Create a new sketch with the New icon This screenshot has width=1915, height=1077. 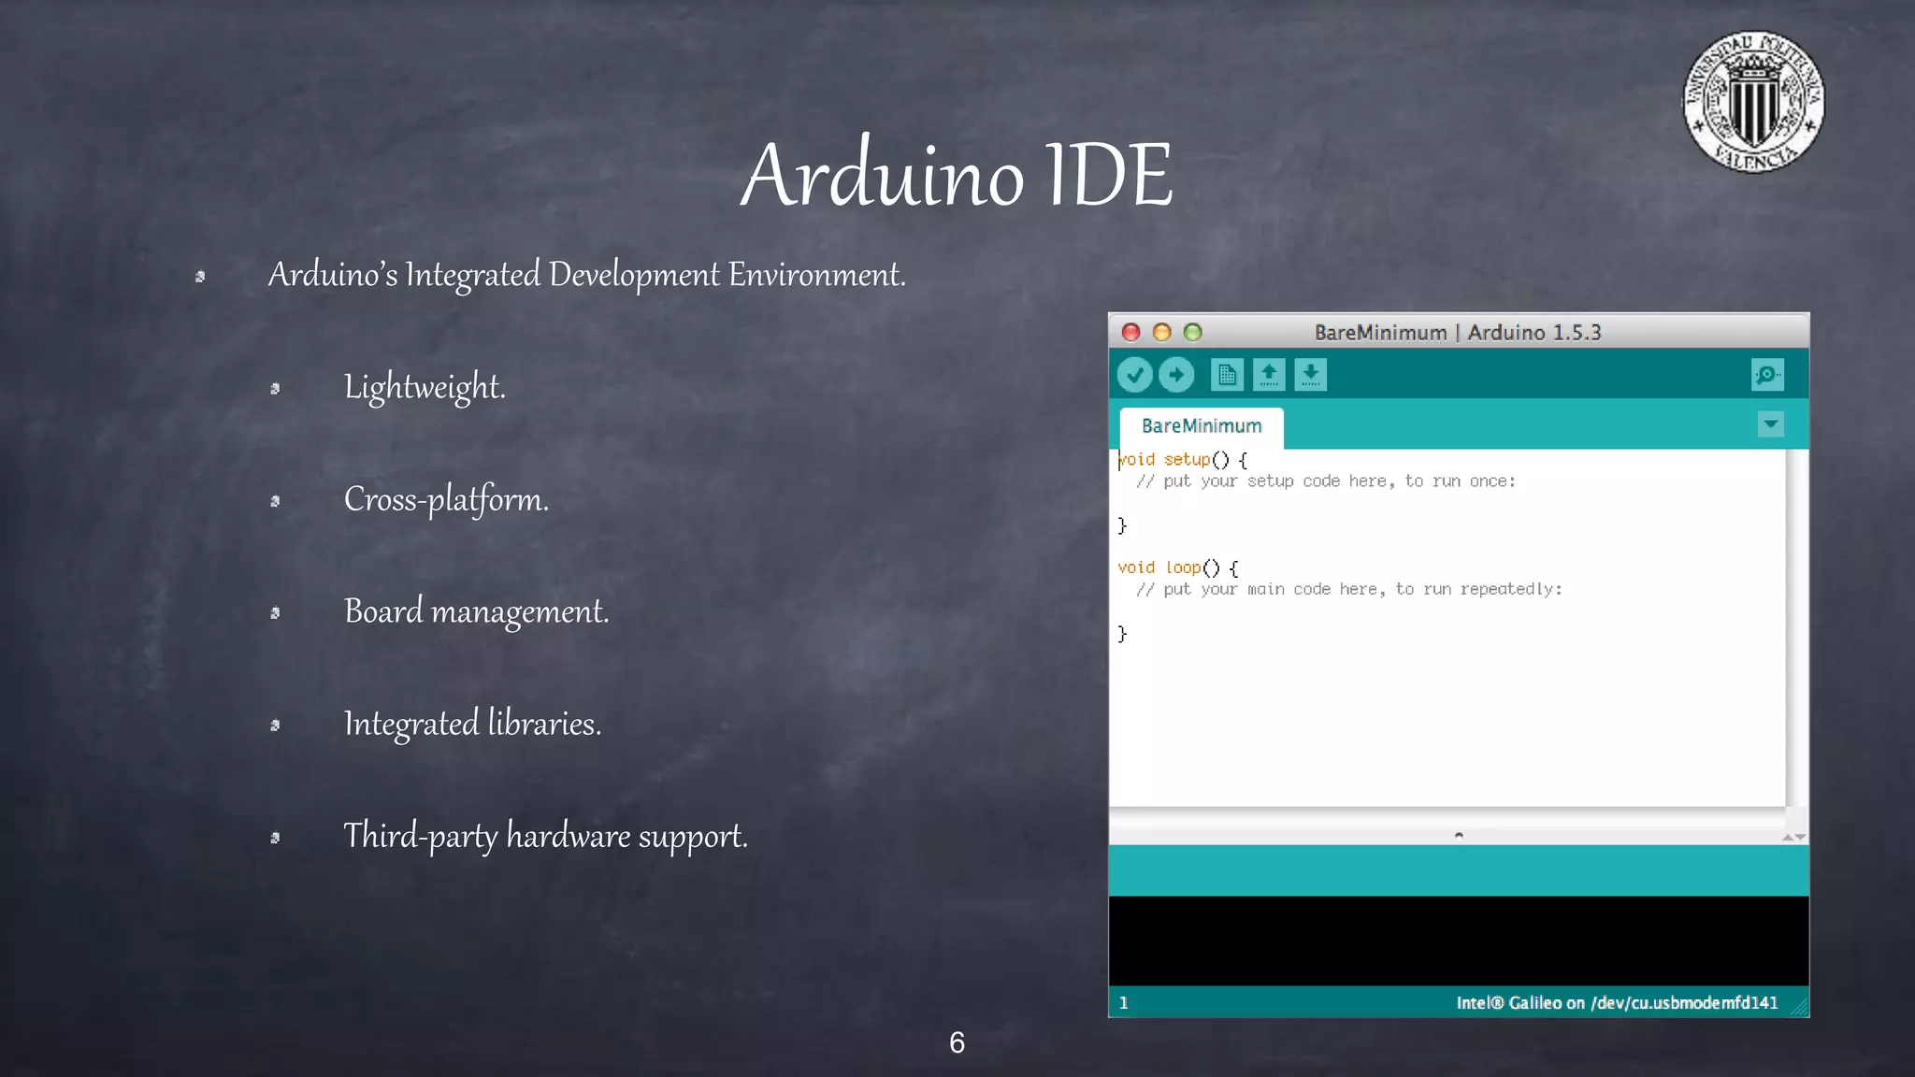click(x=1227, y=375)
